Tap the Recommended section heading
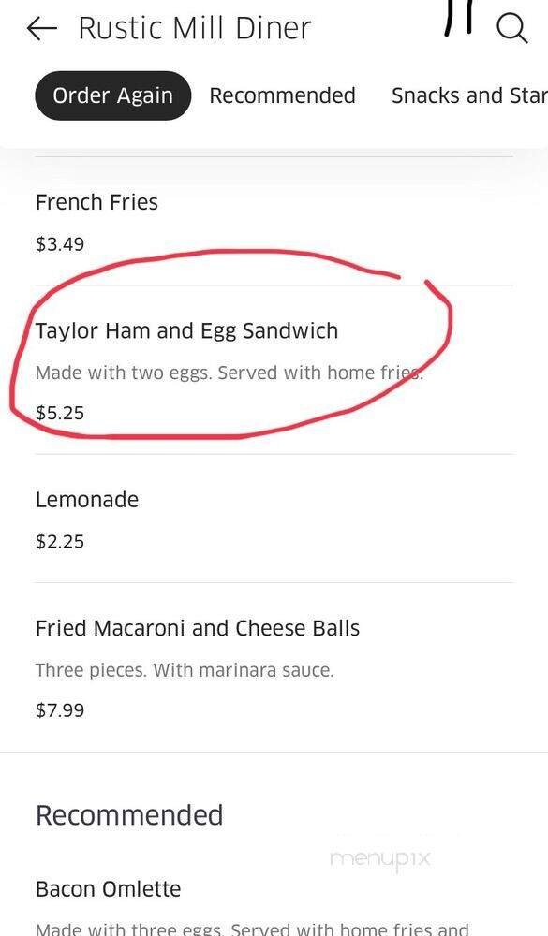548x936 pixels. (130, 814)
